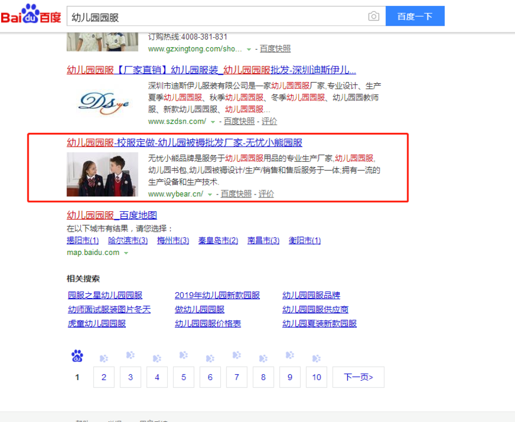
Task: Open 百度快照 for the gzxingtong result
Action: 275,49
